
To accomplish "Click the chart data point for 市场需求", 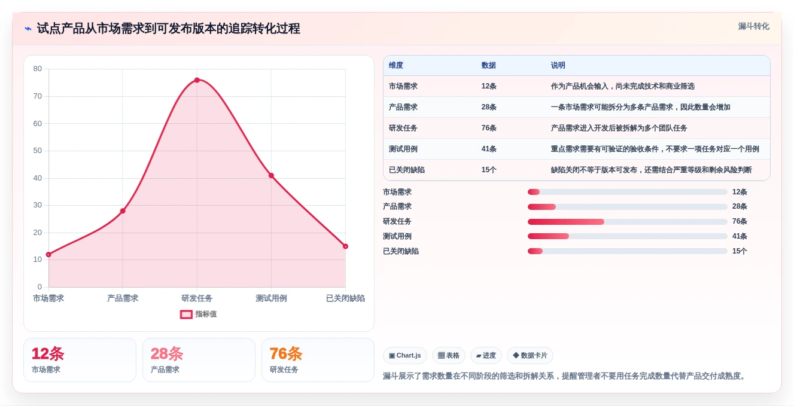I will click(x=48, y=255).
